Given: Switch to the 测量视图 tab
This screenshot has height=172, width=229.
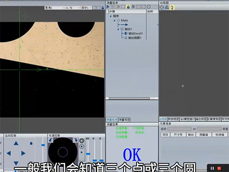Looking at the screenshot, I should (125, 120).
